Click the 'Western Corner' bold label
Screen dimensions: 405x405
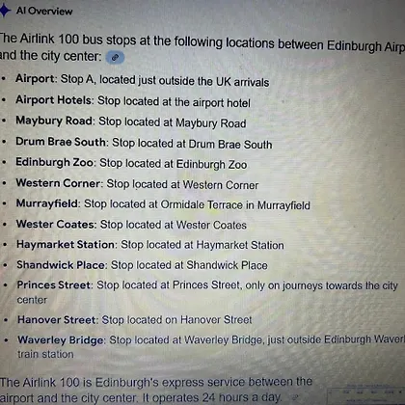[58, 183]
